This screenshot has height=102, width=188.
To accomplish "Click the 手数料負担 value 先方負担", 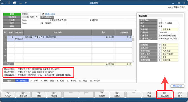I will [x=170, y=51].
